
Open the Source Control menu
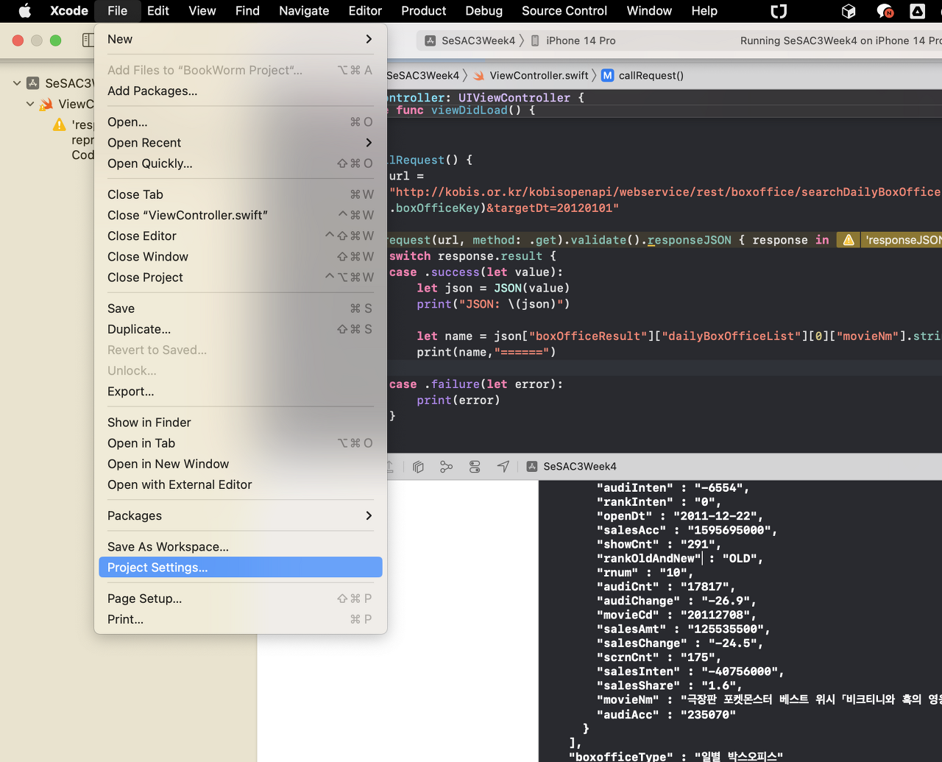pos(564,11)
